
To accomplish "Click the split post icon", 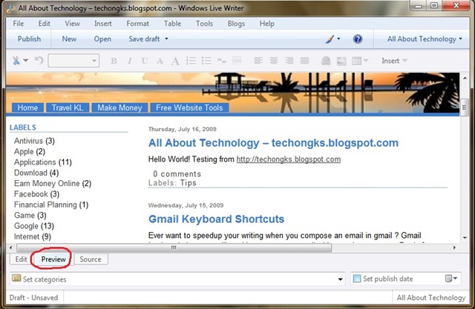I will pyautogui.click(x=237, y=61).
